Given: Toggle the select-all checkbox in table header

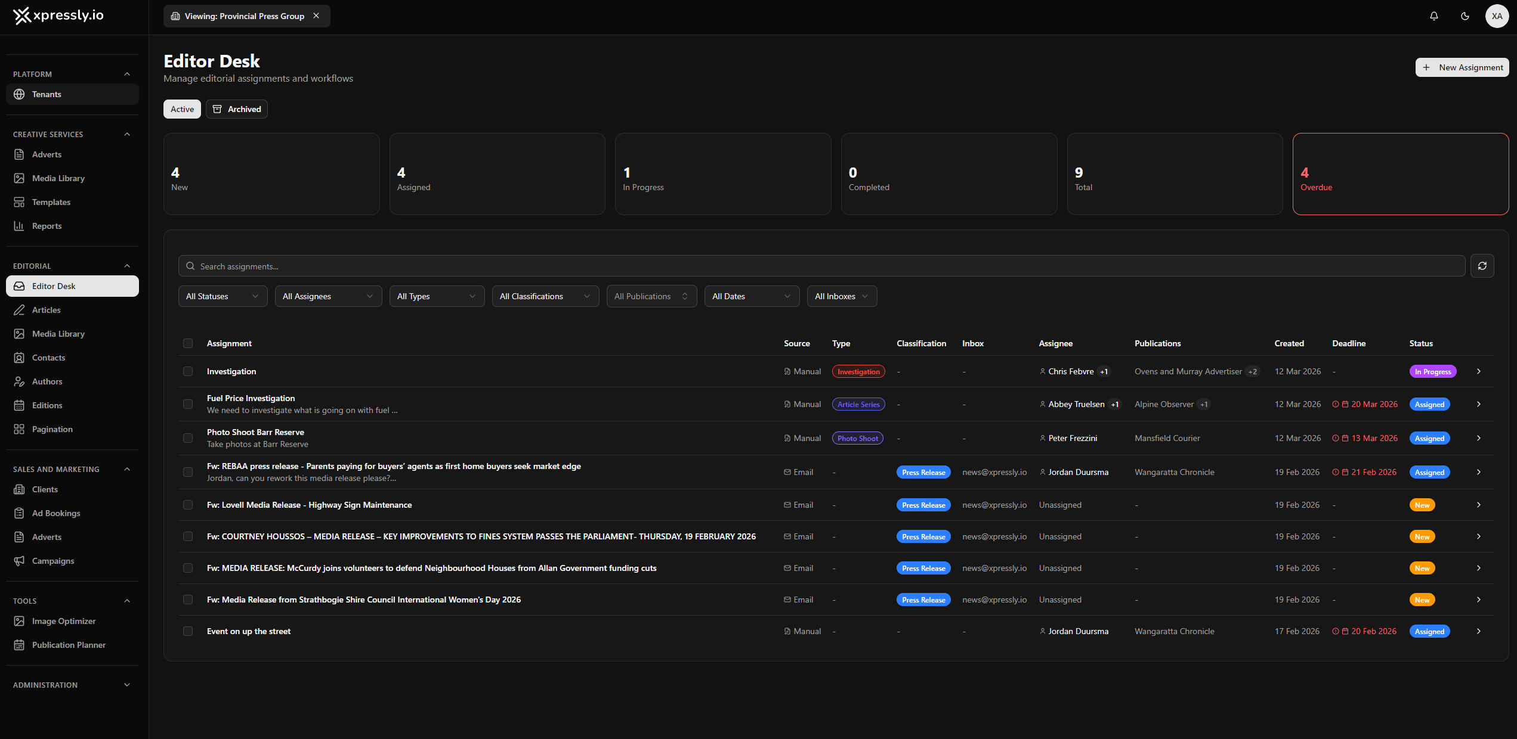Looking at the screenshot, I should coord(188,343).
